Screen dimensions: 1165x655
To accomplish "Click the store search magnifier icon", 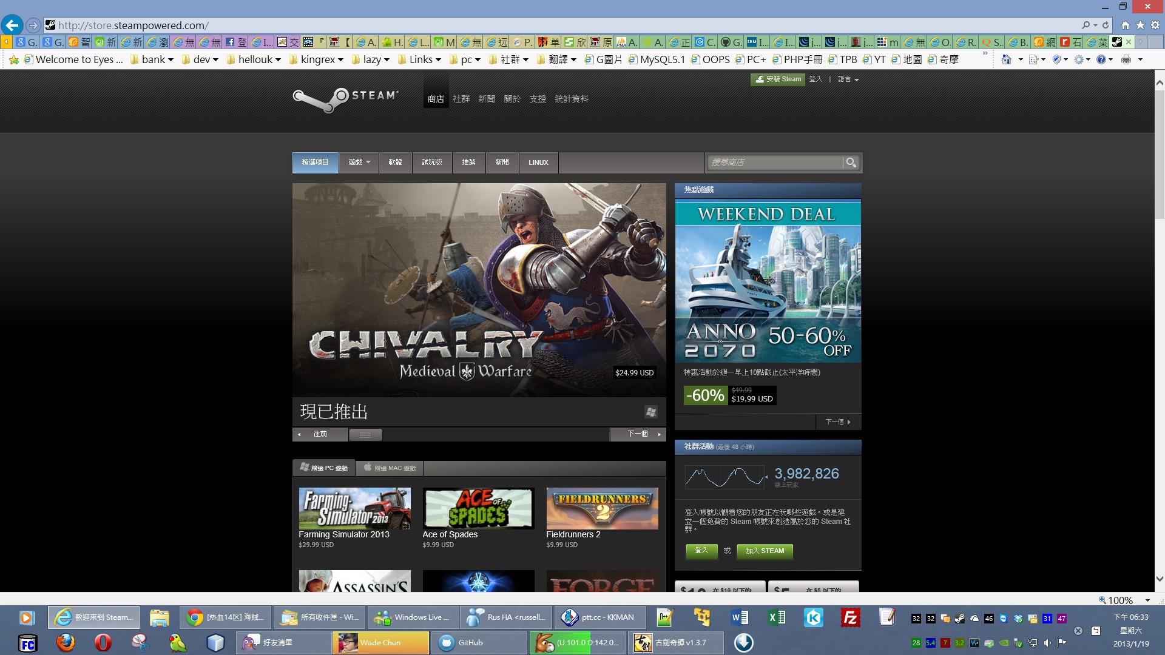I will coord(851,163).
